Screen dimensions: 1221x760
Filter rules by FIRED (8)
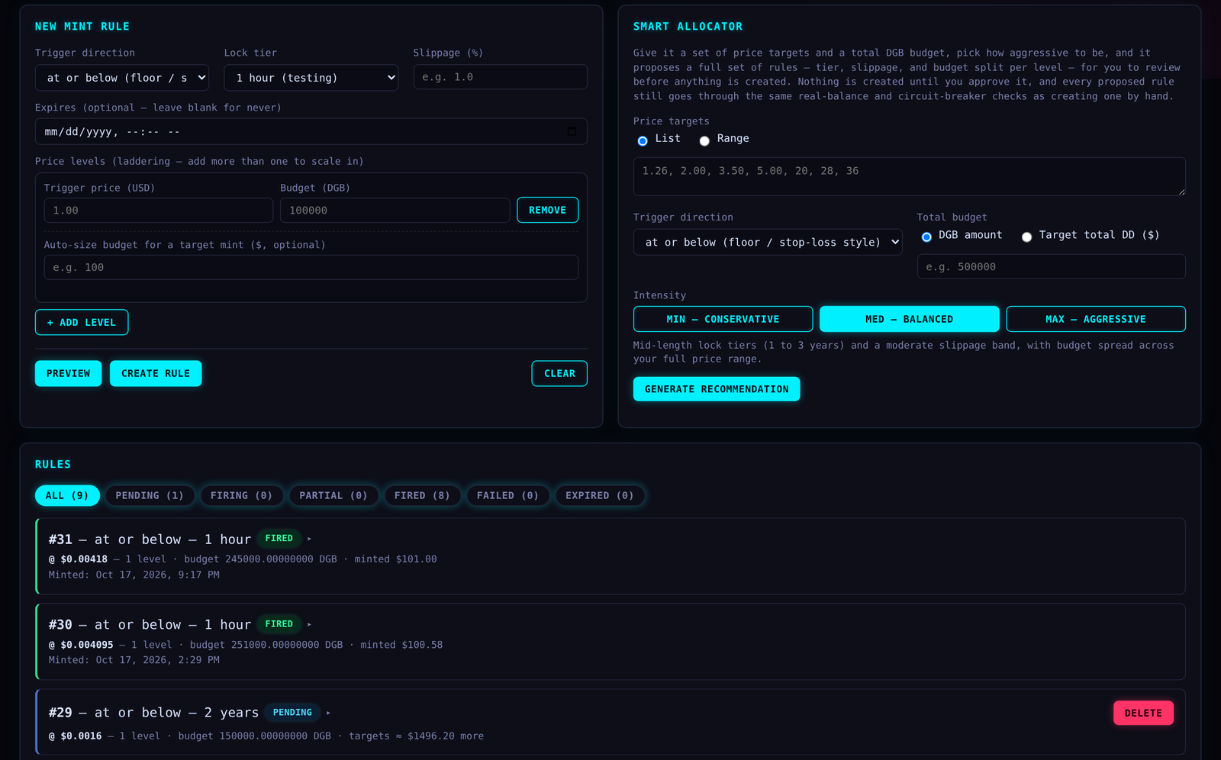tap(422, 495)
